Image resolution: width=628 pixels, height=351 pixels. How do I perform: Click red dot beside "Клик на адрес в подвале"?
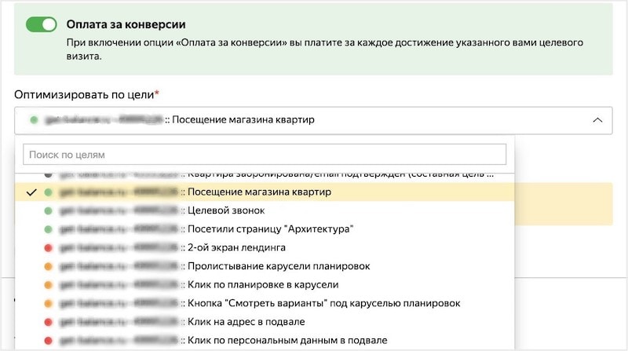pyautogui.click(x=49, y=321)
